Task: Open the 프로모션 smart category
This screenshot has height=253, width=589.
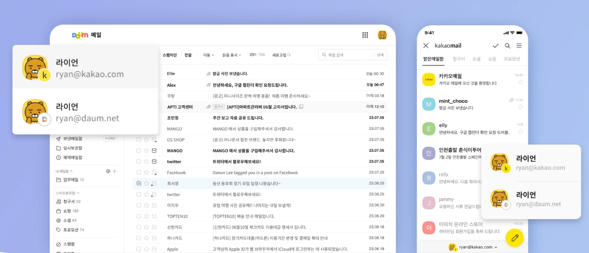Action: click(70, 230)
